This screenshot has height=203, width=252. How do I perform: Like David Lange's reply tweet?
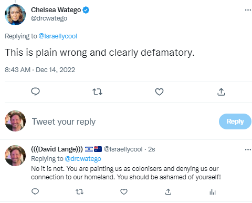pos(124,192)
